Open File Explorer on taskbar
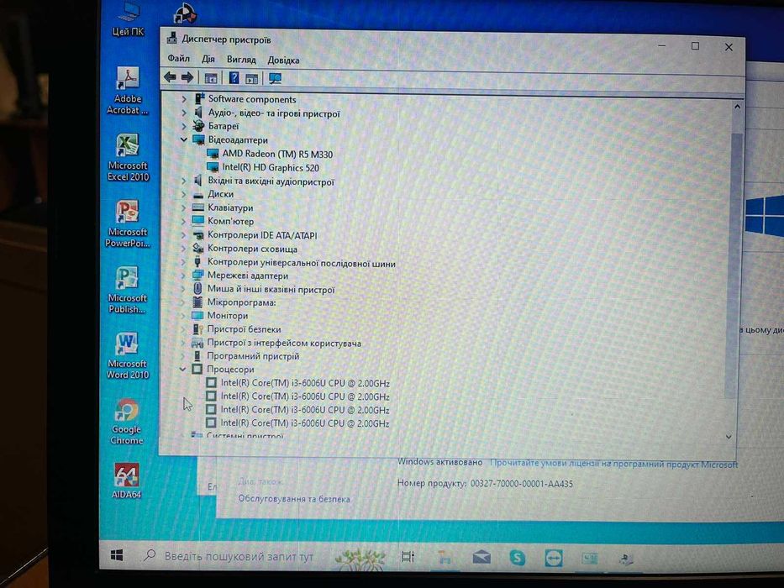The image size is (784, 588). click(444, 557)
